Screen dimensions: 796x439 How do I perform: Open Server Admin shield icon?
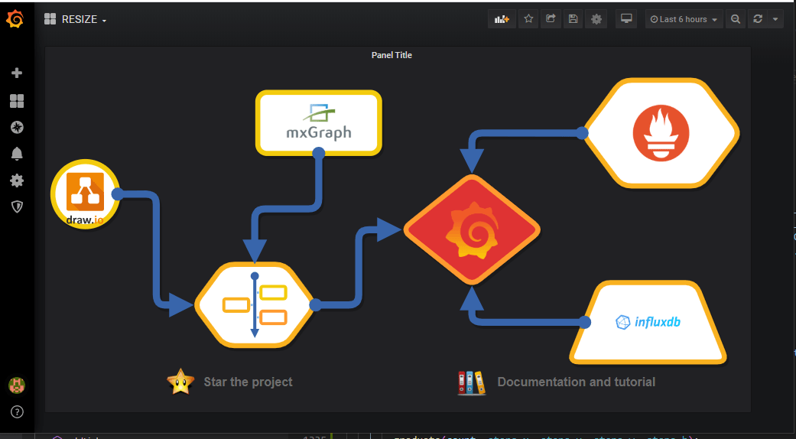[x=17, y=206]
